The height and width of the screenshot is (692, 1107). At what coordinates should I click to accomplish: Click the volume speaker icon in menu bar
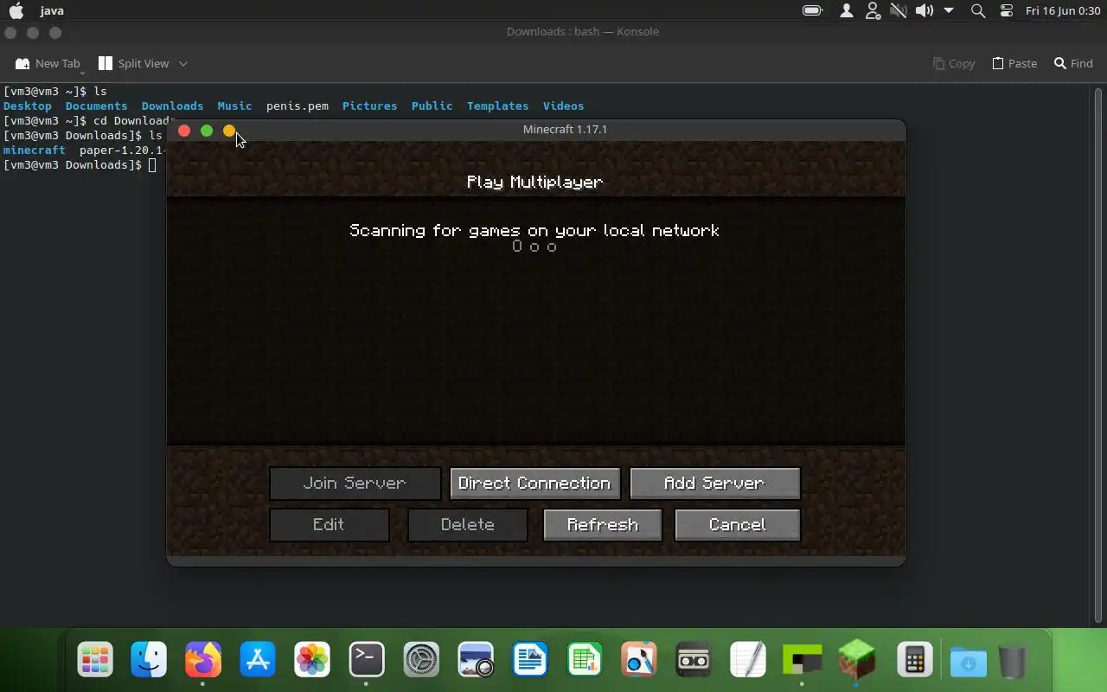925,10
